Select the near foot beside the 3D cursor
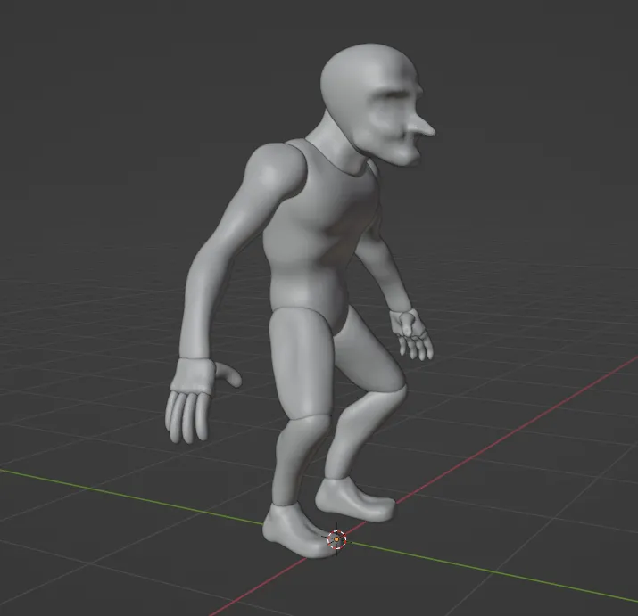 coord(301,530)
